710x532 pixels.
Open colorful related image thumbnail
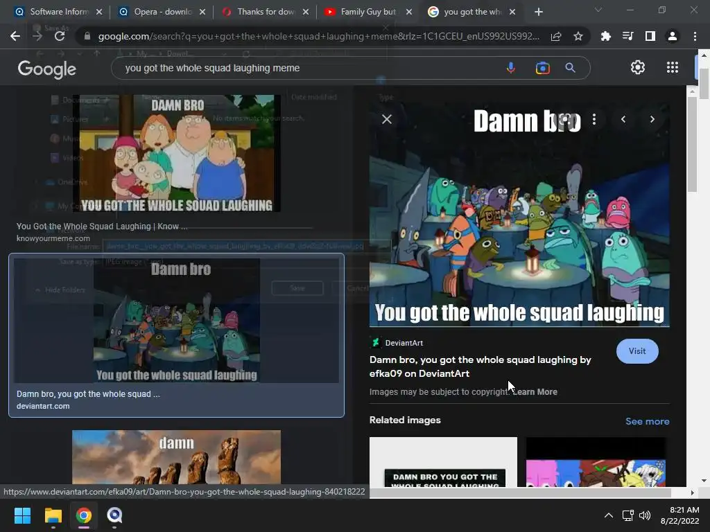(x=596, y=462)
